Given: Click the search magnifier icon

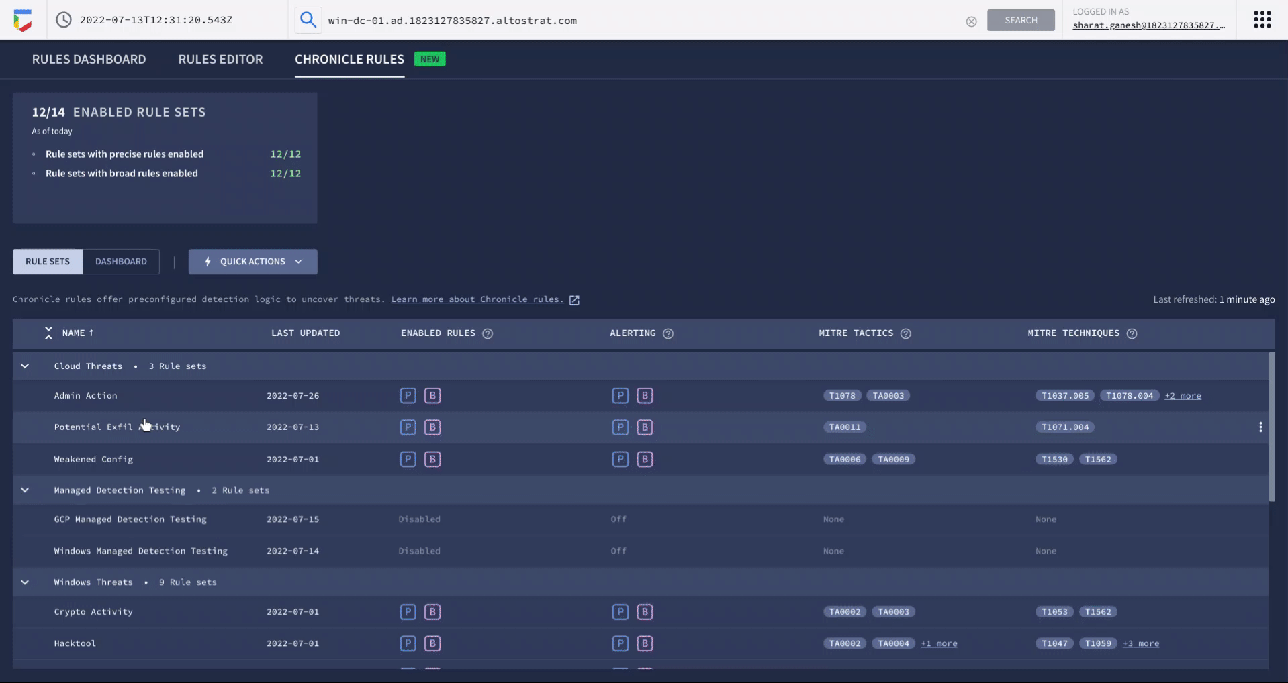Looking at the screenshot, I should [x=308, y=19].
